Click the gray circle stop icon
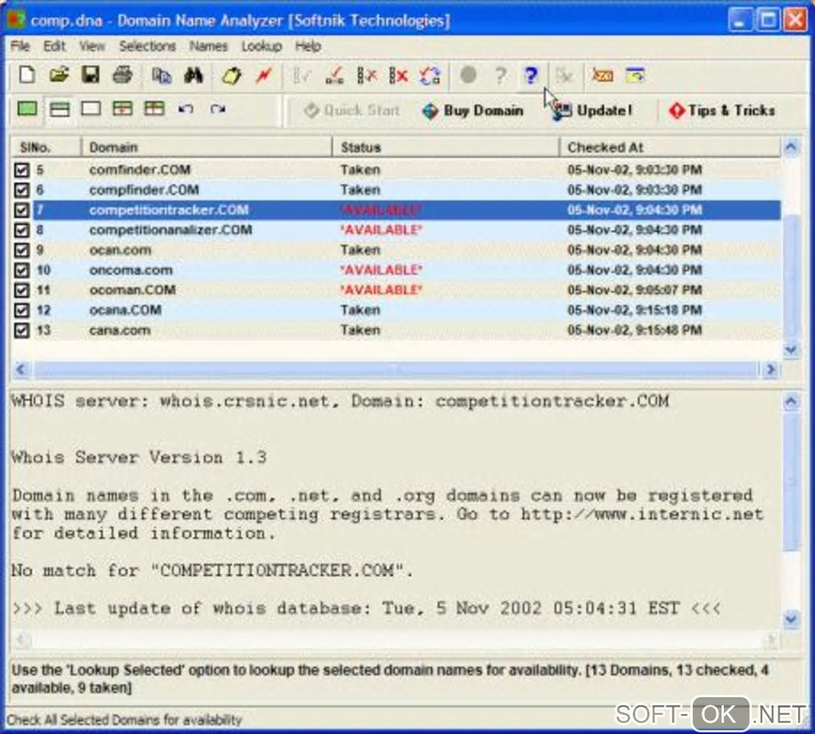 coord(467,76)
